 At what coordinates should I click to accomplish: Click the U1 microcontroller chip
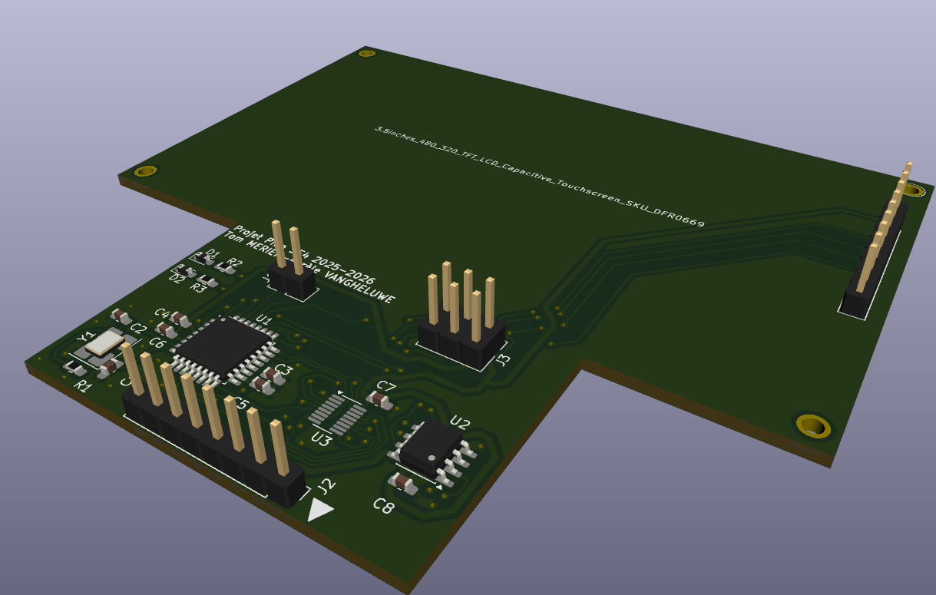pos(222,346)
